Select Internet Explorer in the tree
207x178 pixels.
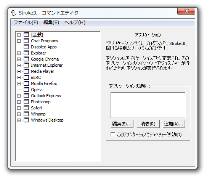(x=47, y=65)
